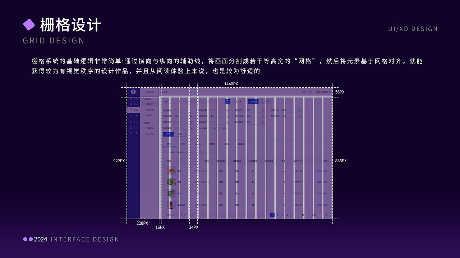
Task: Select the 青椒 row checkbox
Action: (164, 190)
